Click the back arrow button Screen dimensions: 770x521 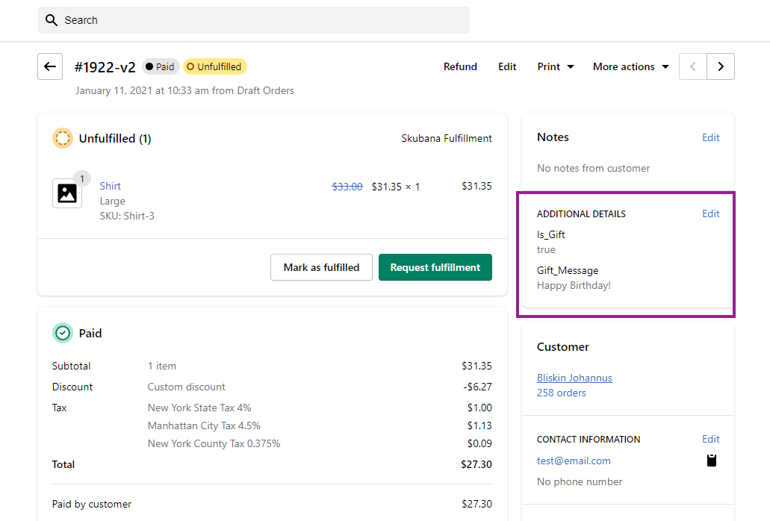50,66
